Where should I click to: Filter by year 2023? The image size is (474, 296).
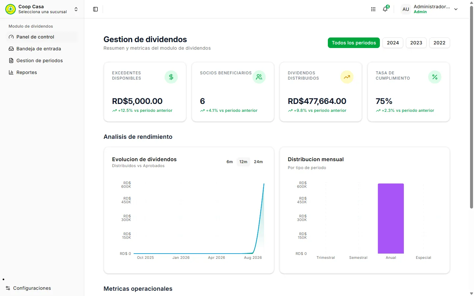[416, 43]
